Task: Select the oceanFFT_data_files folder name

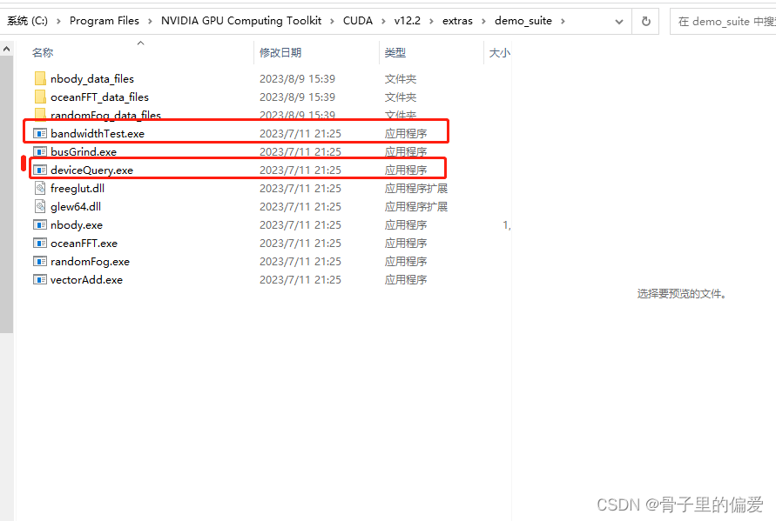Action: pos(99,97)
